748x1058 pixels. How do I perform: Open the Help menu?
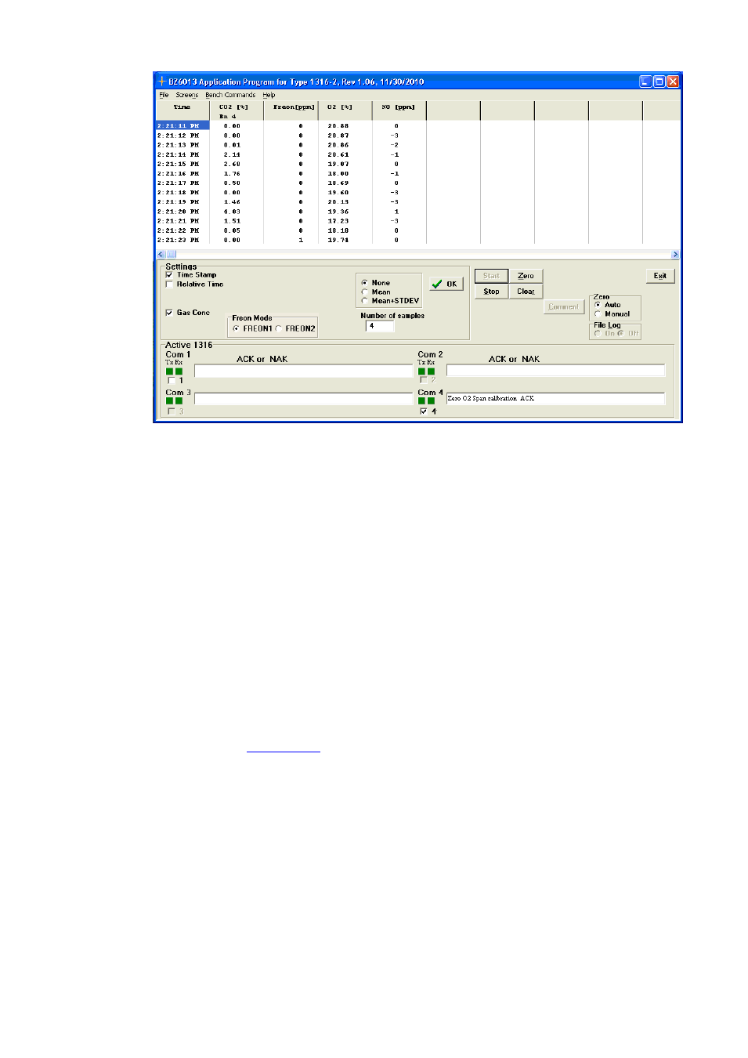coord(269,95)
